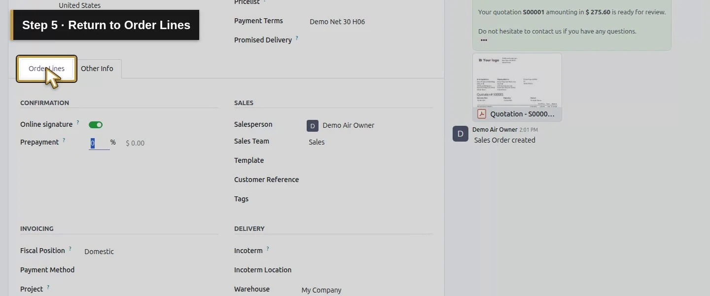Viewport: 710px width, 296px height.
Task: Open the Salesperson dropdown field
Action: tap(369, 126)
